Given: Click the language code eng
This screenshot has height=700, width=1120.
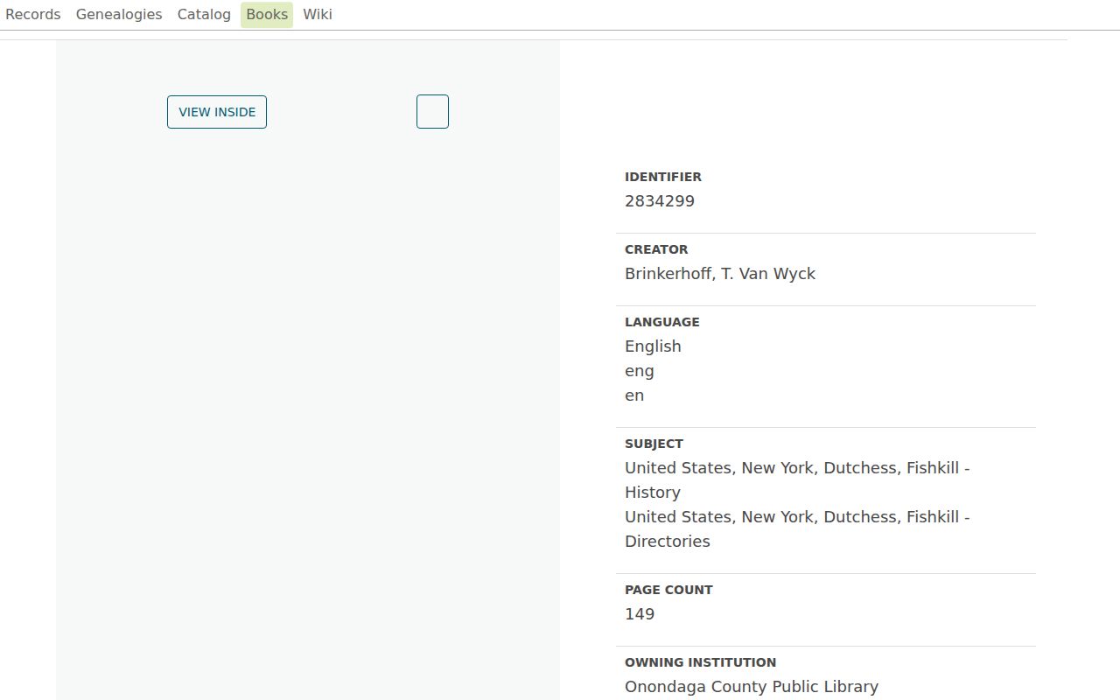Looking at the screenshot, I should pos(640,371).
